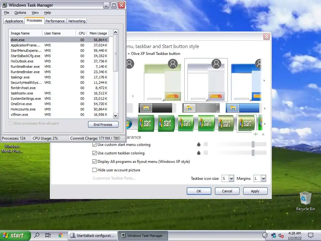Switch to Networking tab
The width and height of the screenshot is (321, 241).
click(x=77, y=21)
